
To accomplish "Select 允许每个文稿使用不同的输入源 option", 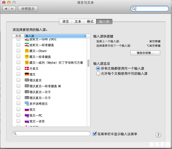I will coord(98,73).
